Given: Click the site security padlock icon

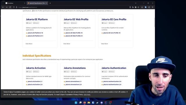Looking at the screenshot, I should tap(17, 7).
